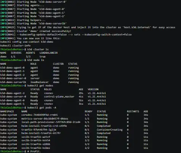Click restart count '1' of helm-install-traefik-6t7fr
Viewport: 181px width, 153px height.
coord(128,133)
